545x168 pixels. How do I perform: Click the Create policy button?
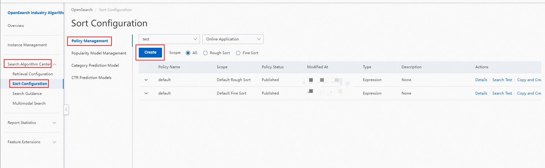pos(150,52)
